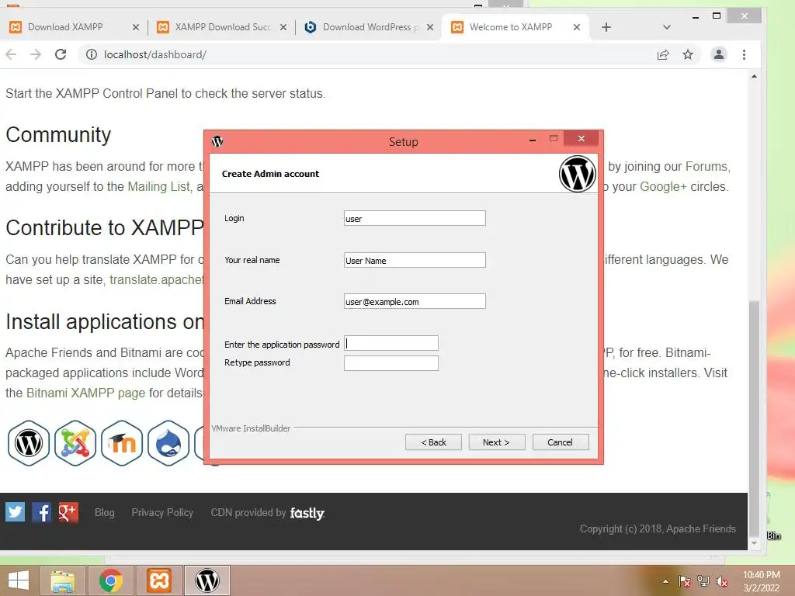Open the Drupal application icon
This screenshot has width=795, height=596.
pos(168,443)
